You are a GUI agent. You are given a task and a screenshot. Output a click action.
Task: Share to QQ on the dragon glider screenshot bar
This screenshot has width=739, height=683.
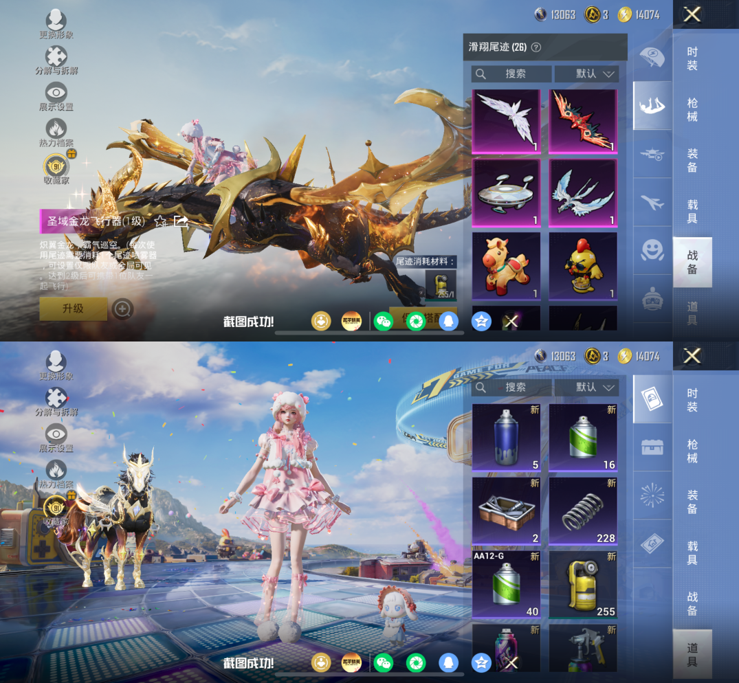(x=448, y=322)
